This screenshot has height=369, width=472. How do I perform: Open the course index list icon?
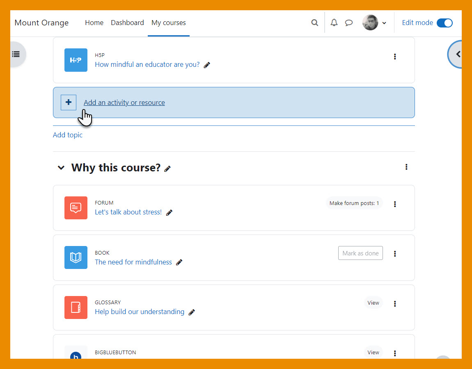click(16, 54)
